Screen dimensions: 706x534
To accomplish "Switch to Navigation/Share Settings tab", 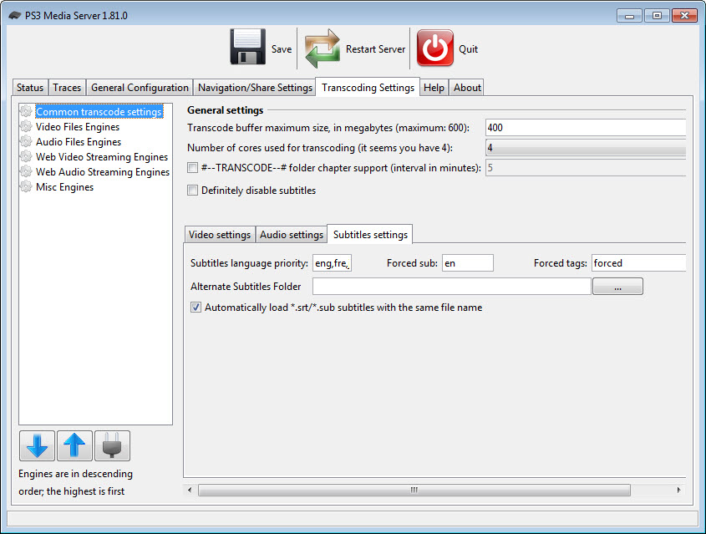I will click(x=255, y=88).
